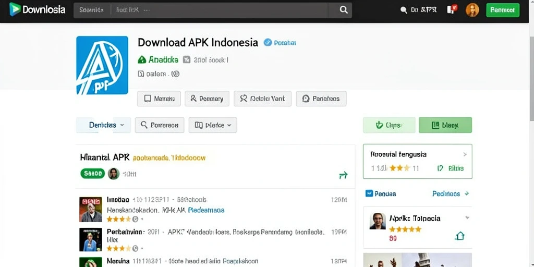Expand the Rooeuial fenguaia card chevron
This screenshot has height=267, width=534.
coord(465,154)
